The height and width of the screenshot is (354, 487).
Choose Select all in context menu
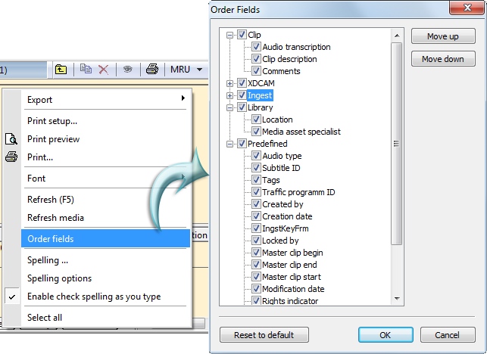[105, 318]
